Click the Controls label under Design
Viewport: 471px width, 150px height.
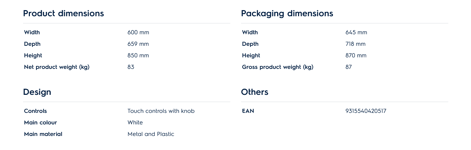(35, 111)
